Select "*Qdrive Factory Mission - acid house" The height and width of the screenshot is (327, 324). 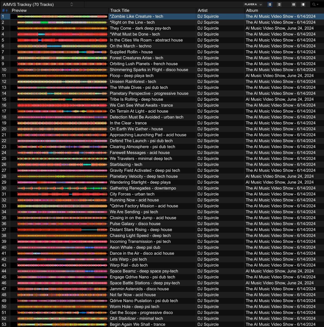point(144,206)
